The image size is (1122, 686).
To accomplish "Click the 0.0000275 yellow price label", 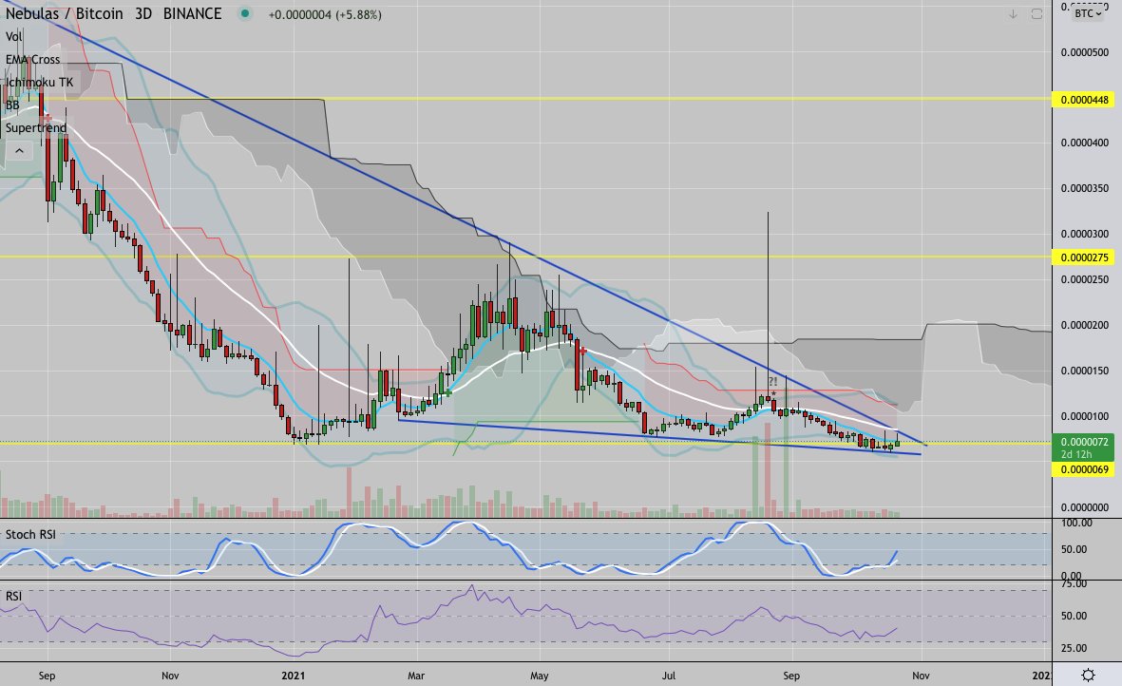I will pyautogui.click(x=1084, y=257).
